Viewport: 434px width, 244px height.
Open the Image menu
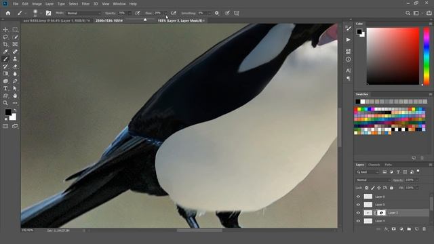point(37,4)
